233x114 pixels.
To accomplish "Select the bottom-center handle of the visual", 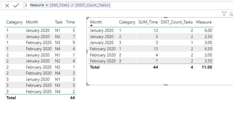I will [x=166, y=85].
